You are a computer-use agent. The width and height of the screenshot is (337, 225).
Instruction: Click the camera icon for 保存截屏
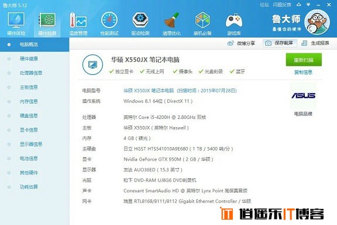(268, 43)
